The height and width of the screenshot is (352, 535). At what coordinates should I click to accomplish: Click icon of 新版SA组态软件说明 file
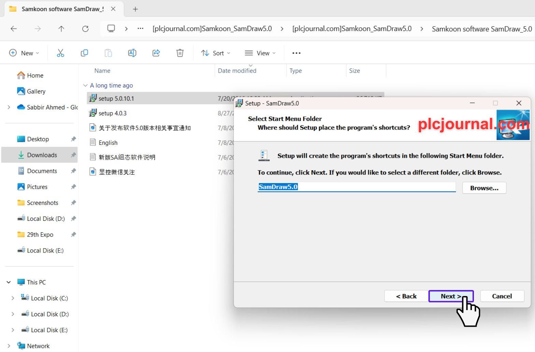pyautogui.click(x=92, y=157)
